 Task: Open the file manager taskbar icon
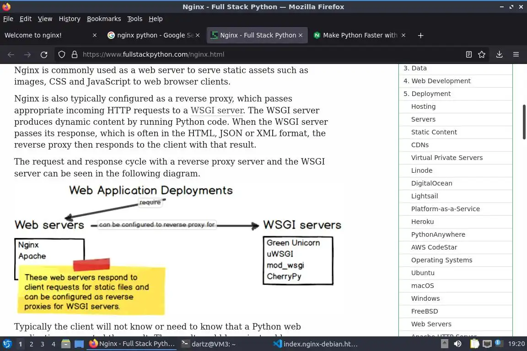click(66, 344)
